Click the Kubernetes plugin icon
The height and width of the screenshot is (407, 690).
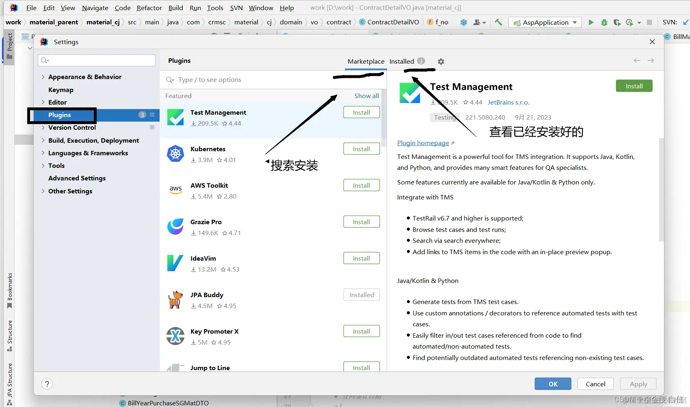tap(175, 154)
